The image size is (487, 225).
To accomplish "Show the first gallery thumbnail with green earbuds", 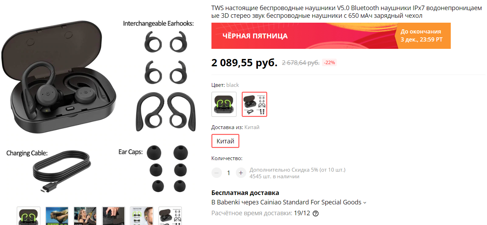I will [29, 216].
